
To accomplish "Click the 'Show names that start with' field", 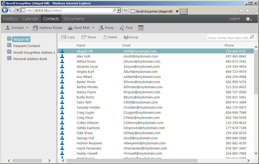I will [228, 38].
